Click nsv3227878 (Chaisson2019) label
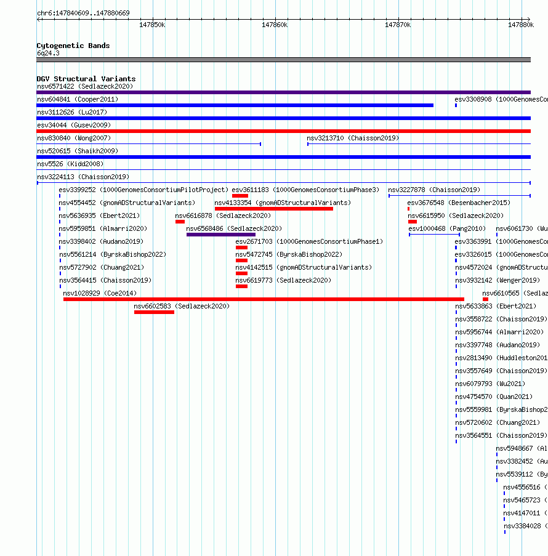548x556 pixels. click(434, 190)
